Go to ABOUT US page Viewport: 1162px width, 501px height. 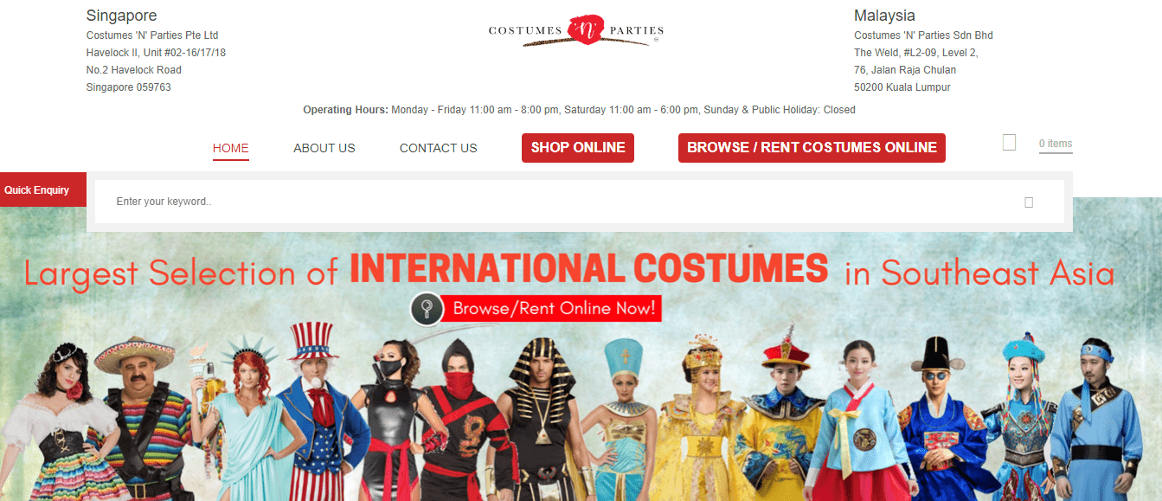[324, 148]
